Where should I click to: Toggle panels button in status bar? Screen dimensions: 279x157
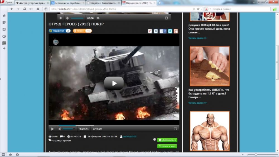pos(3,154)
